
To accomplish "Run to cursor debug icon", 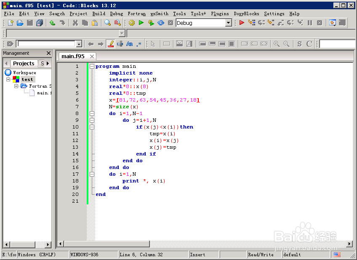I will [252, 23].
